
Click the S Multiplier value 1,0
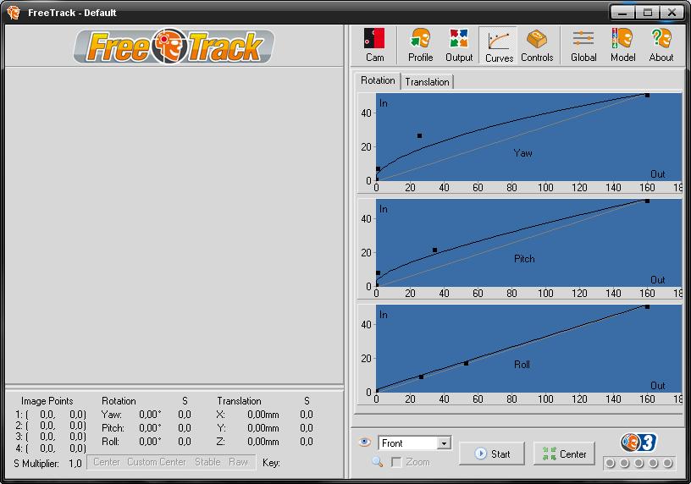tap(75, 464)
